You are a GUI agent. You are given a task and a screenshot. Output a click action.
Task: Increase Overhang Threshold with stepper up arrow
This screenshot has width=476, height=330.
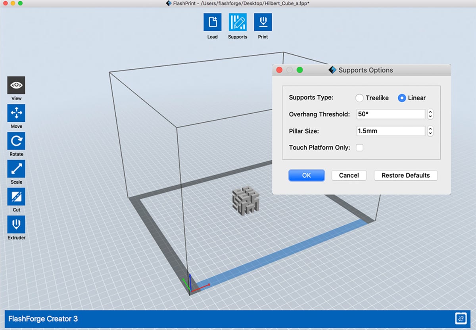pyautogui.click(x=430, y=112)
